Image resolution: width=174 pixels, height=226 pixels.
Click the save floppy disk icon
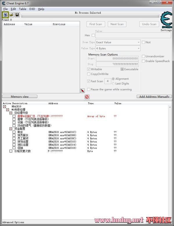[x=17, y=15]
